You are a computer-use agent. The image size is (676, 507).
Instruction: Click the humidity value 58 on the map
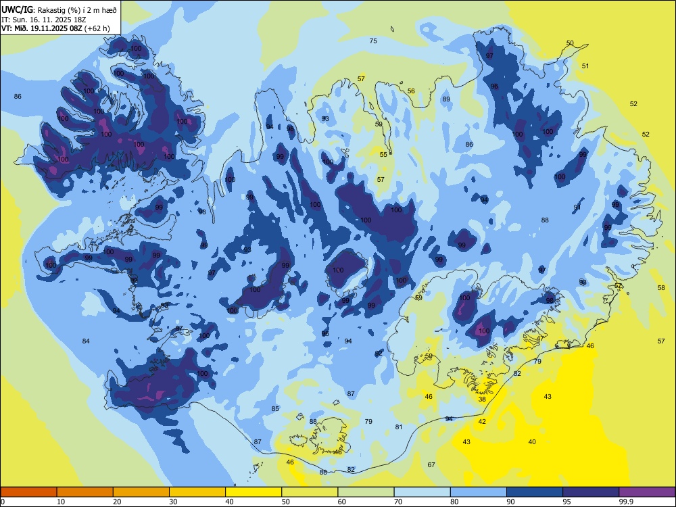(x=661, y=287)
